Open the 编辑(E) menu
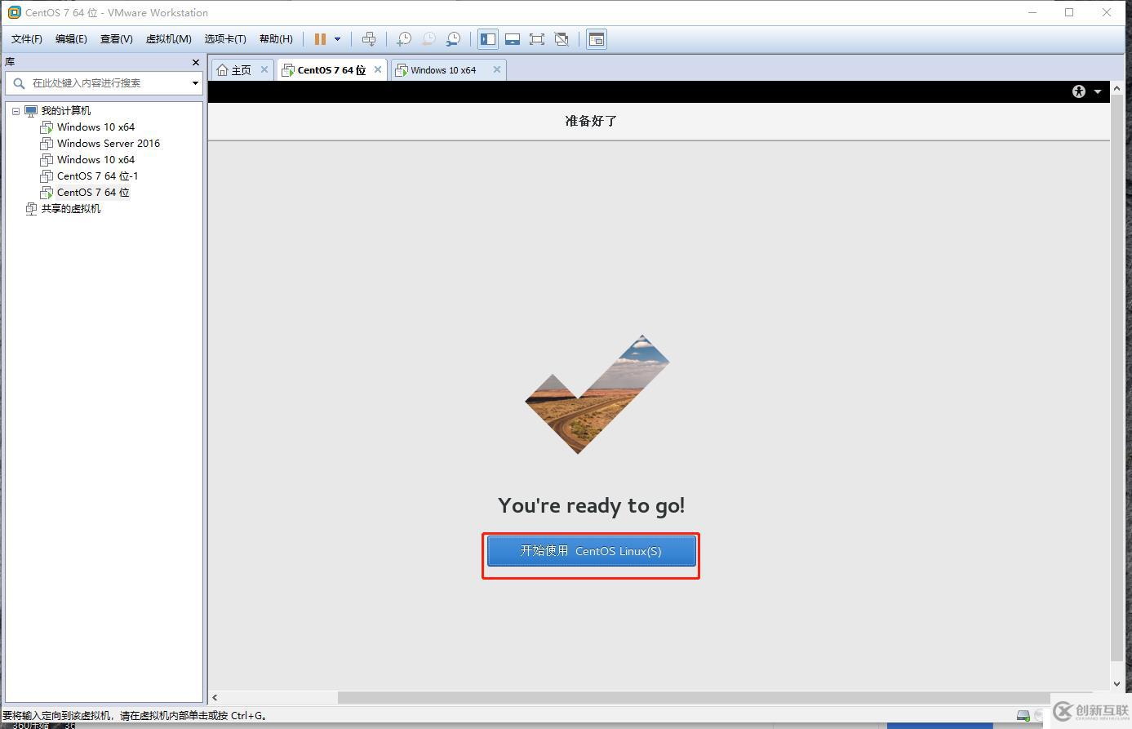Image resolution: width=1132 pixels, height=729 pixels. (71, 39)
